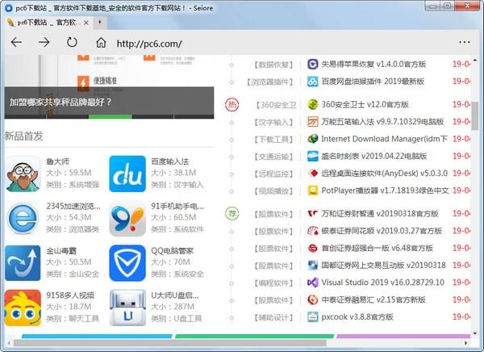Viewport: 484px width, 352px height.
Task: Open the home page via house icon
Action: 101,43
